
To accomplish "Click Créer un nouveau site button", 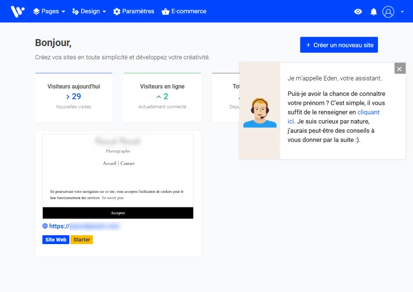I will click(x=339, y=45).
